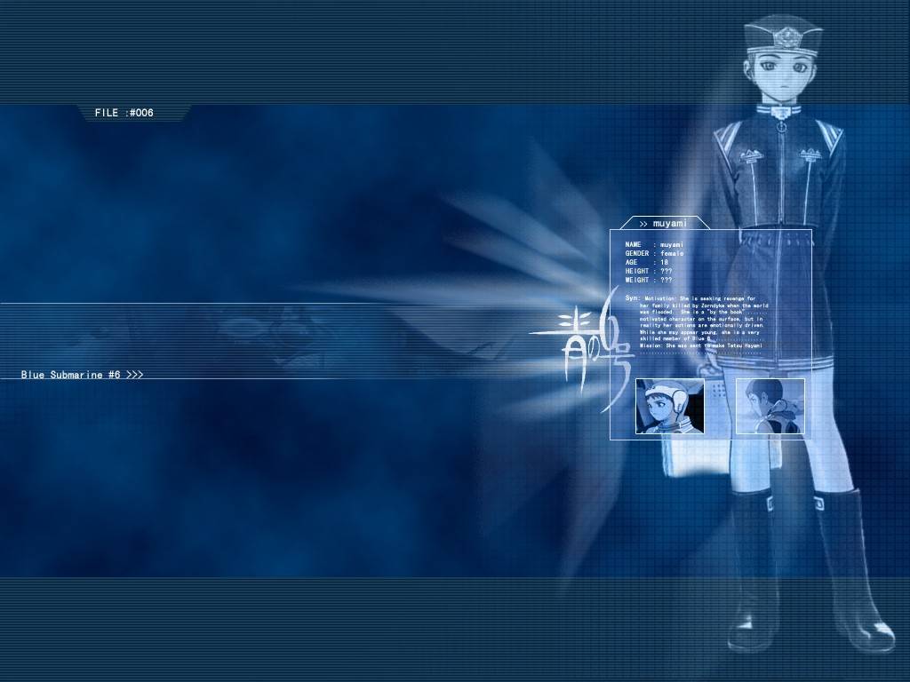Image resolution: width=910 pixels, height=682 pixels.
Task: Click the insignia on the jacket's right chest
Action: (809, 155)
